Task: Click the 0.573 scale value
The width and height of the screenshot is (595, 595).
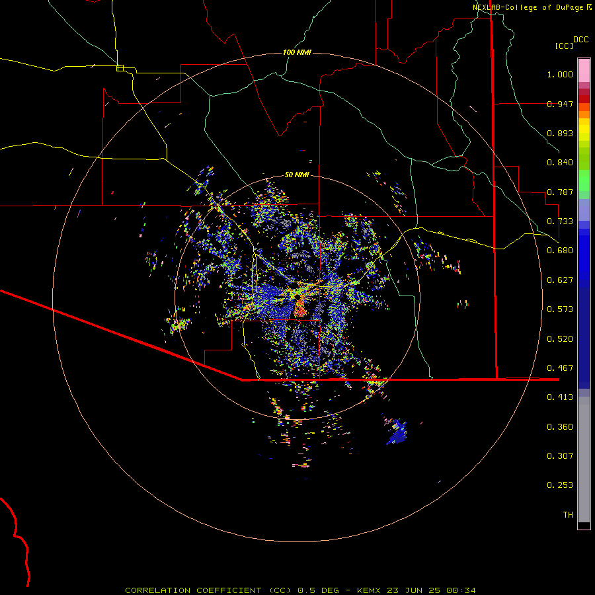Action: 560,309
